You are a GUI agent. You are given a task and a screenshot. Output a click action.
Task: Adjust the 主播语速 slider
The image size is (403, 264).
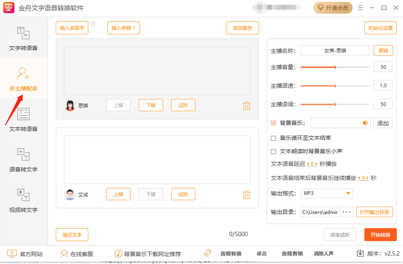pos(335,86)
